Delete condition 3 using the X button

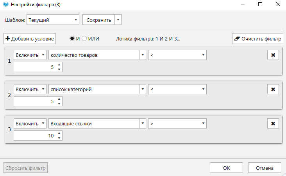pos(273,123)
